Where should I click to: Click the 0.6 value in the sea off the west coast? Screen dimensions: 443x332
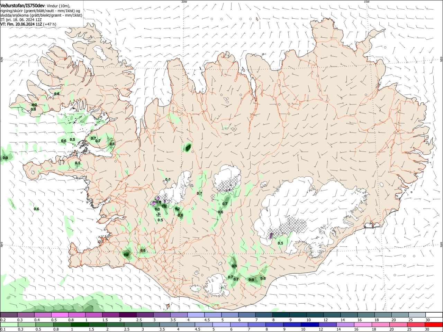[36, 209]
